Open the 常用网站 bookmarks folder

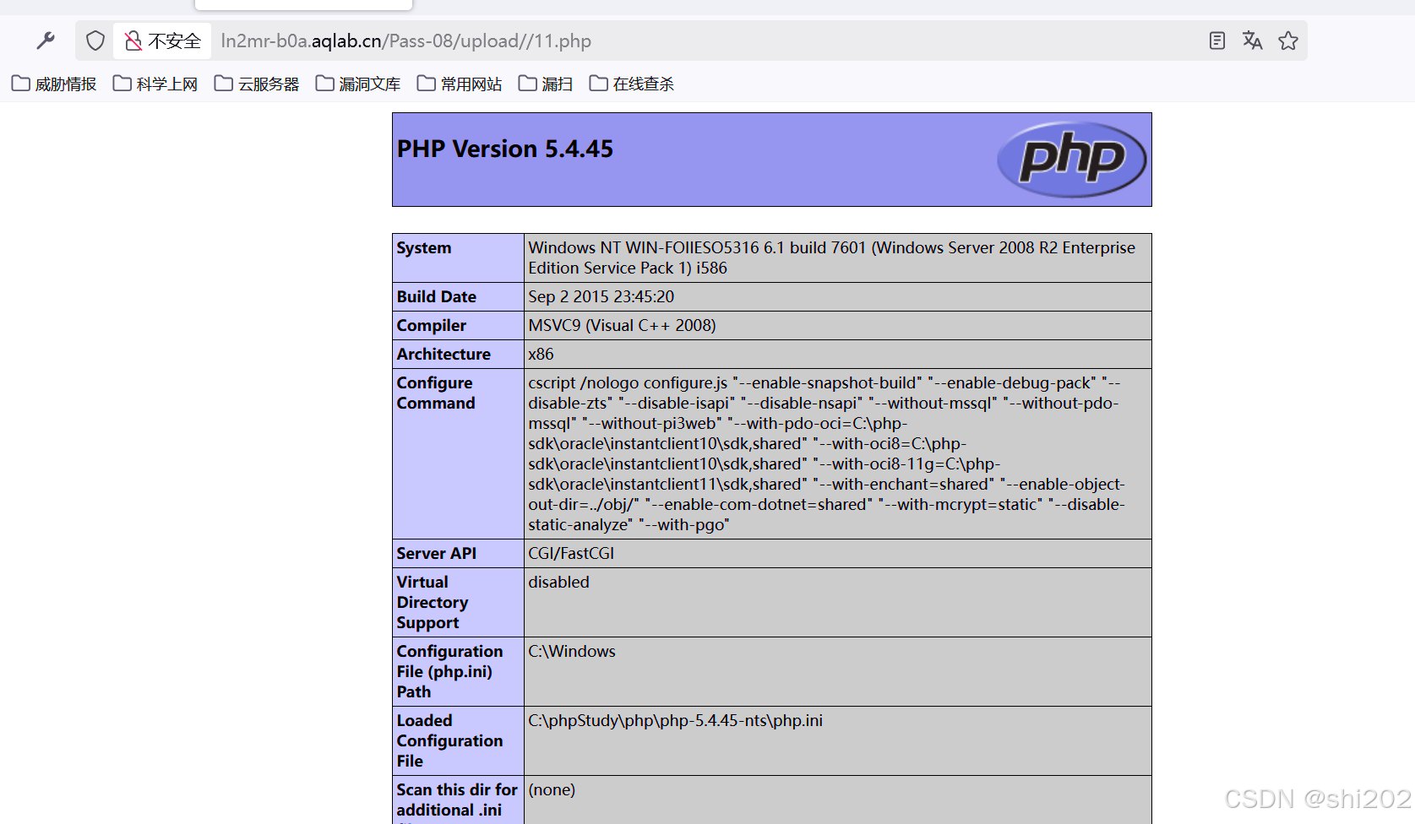click(460, 84)
